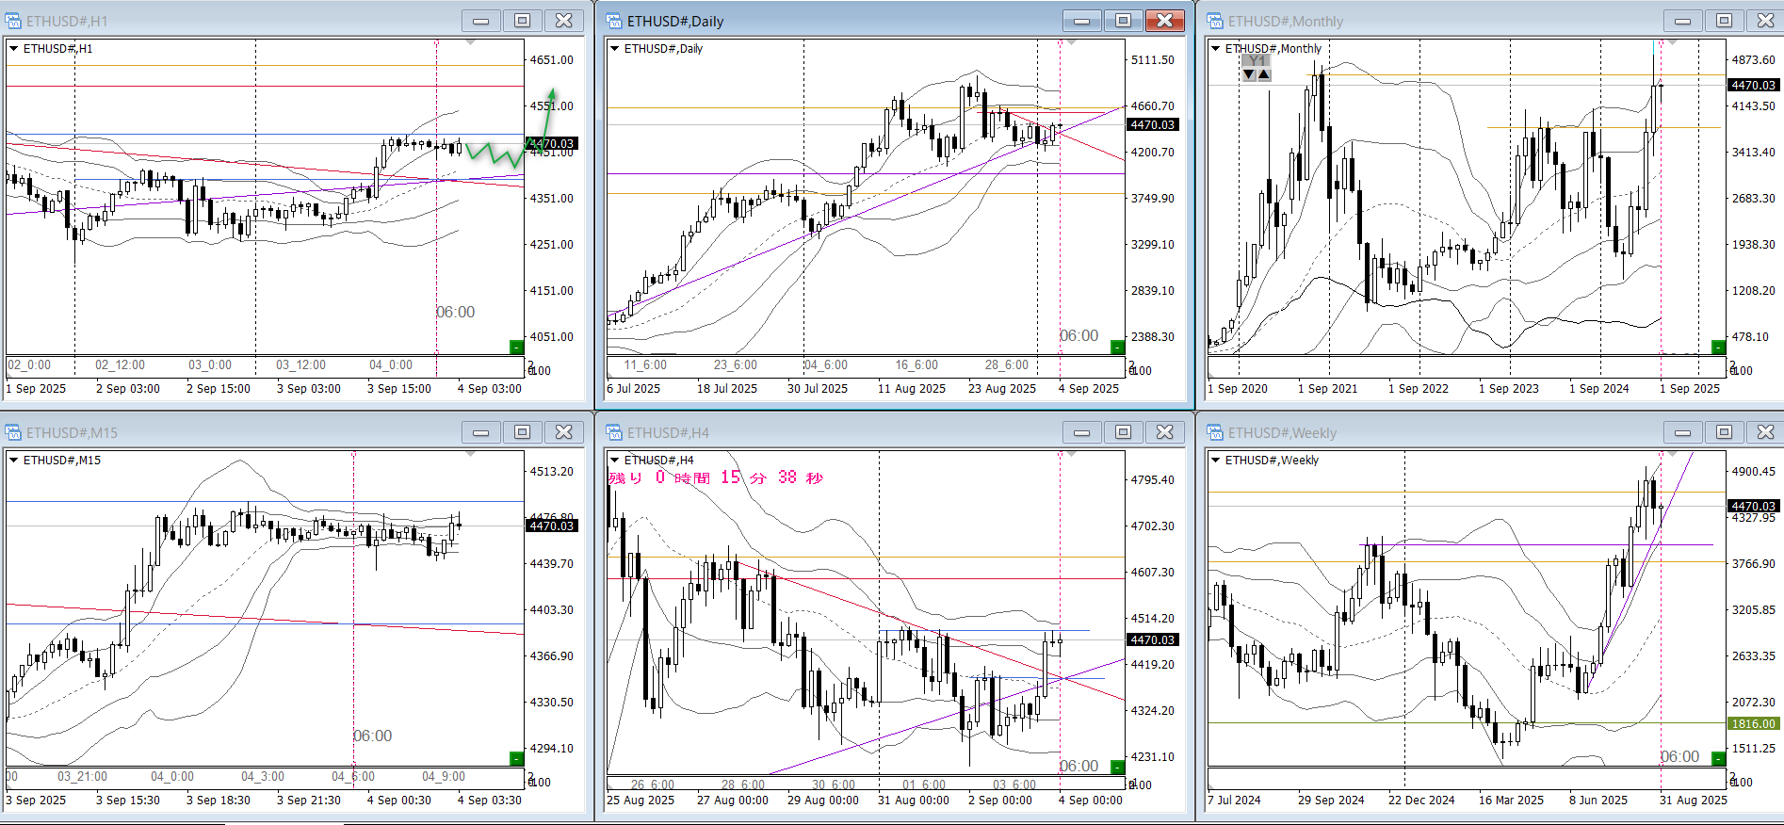This screenshot has width=1784, height=825.
Task: Click green minus square on Daily chart
Action: [1117, 347]
